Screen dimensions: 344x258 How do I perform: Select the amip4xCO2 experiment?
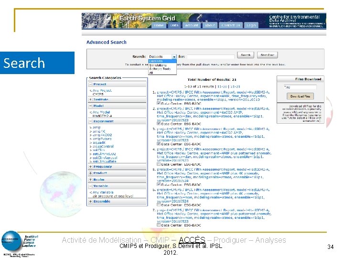(x=102, y=135)
